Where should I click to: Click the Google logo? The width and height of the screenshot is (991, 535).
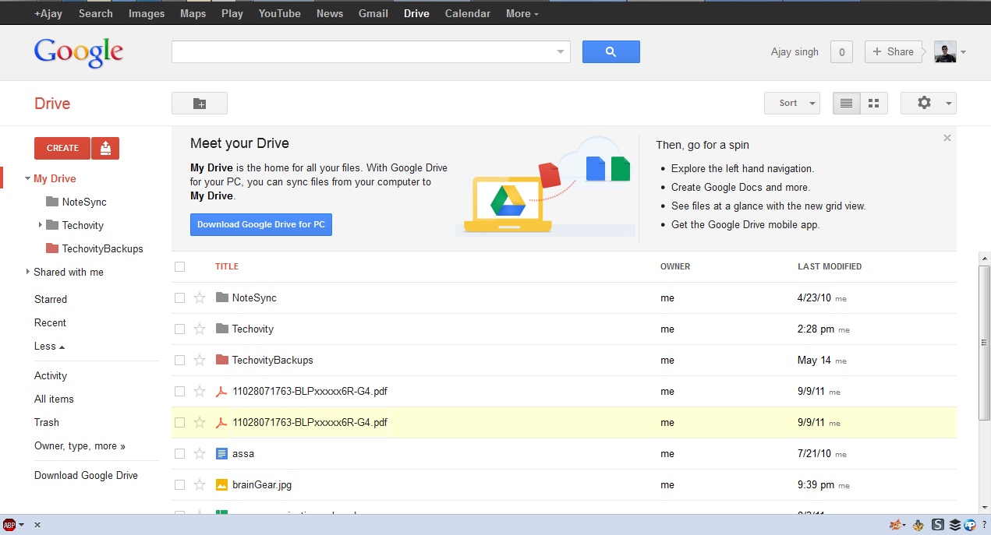pos(79,52)
